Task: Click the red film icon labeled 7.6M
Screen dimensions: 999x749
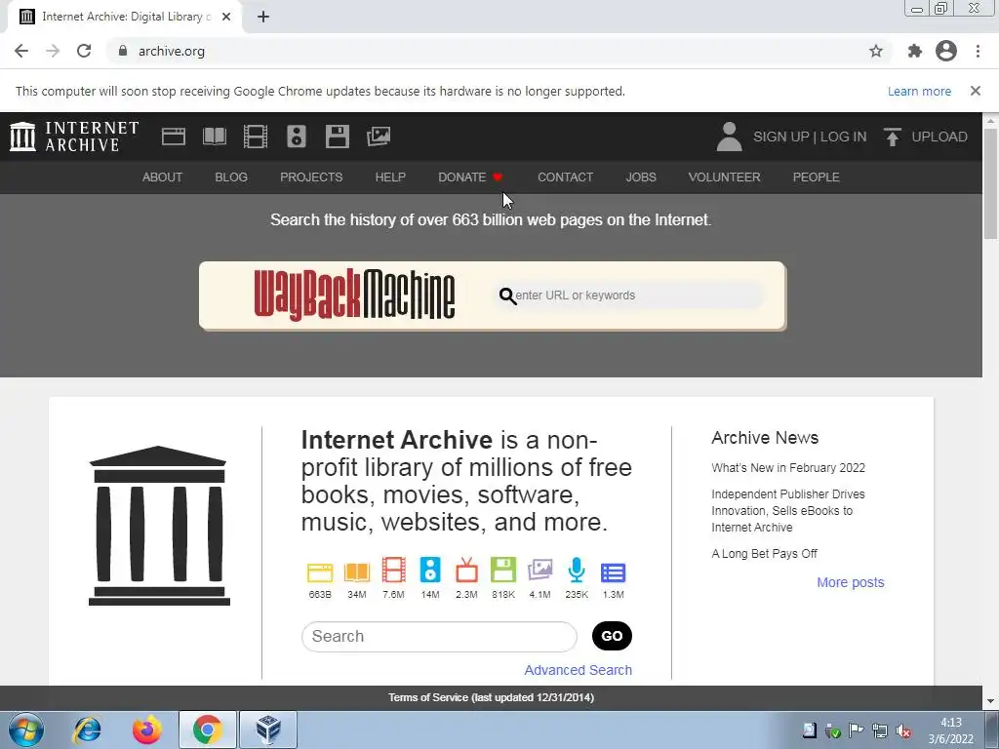Action: coord(394,570)
